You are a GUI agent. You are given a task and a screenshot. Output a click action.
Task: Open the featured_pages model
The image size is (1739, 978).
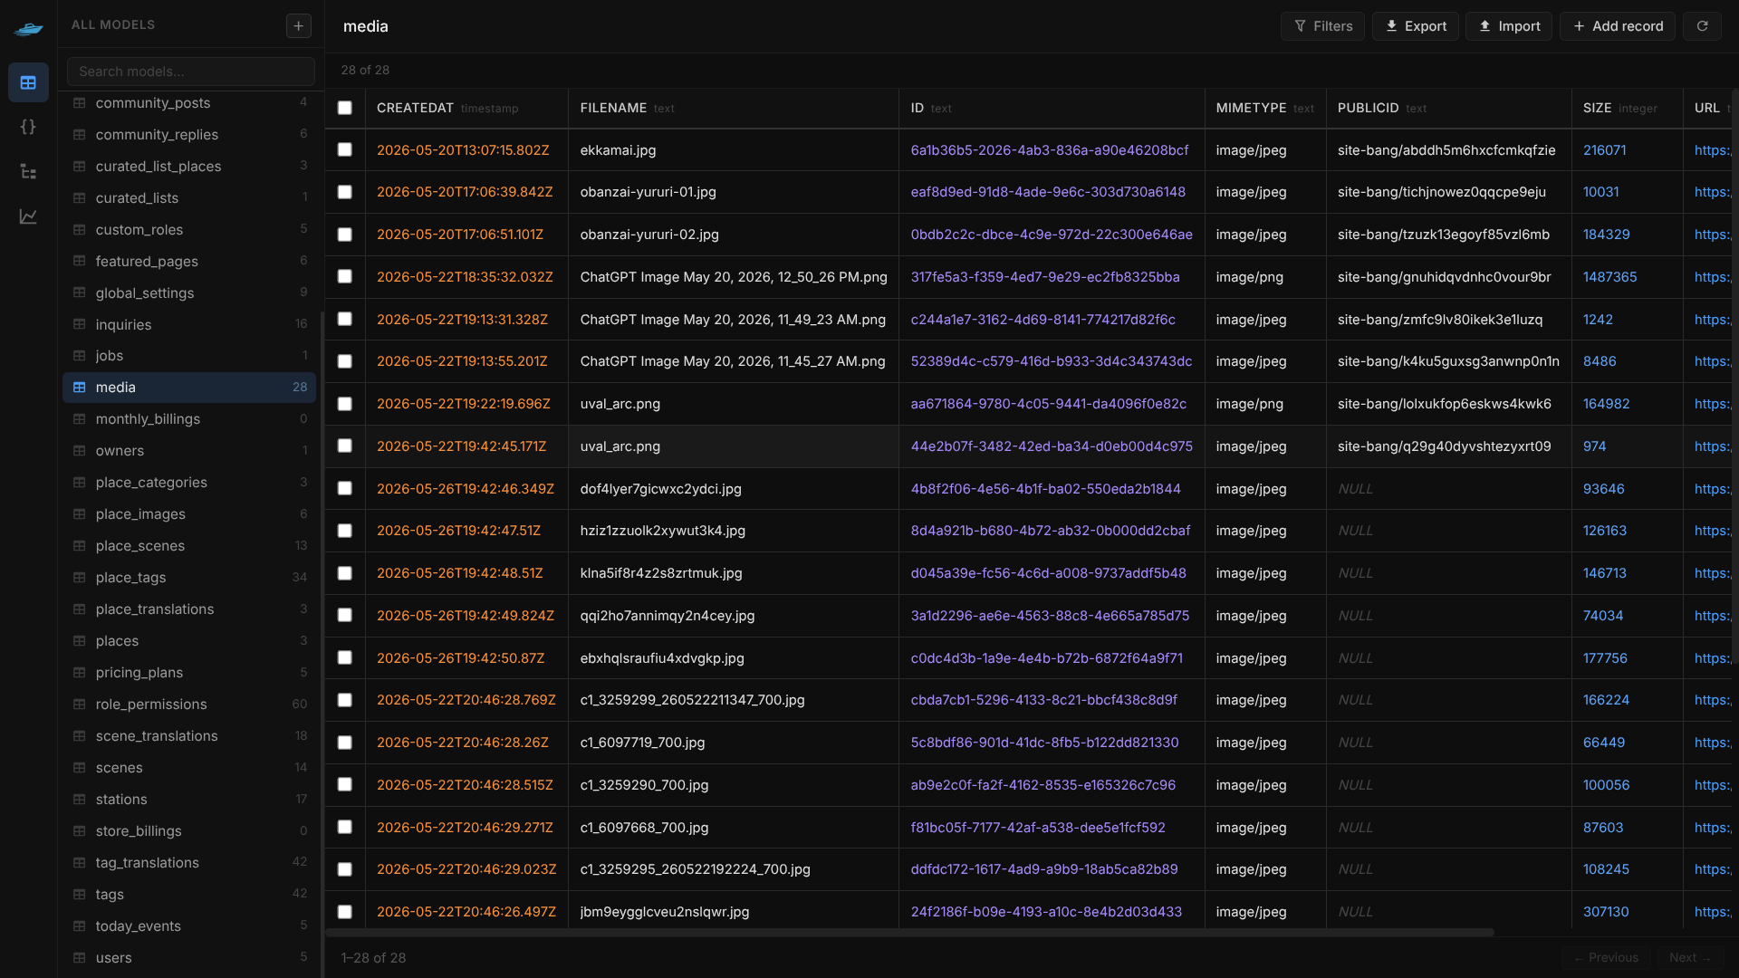[x=189, y=262]
